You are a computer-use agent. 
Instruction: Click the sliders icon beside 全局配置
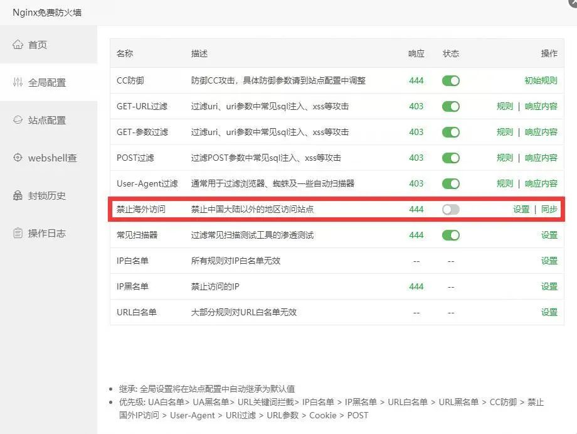(x=18, y=82)
